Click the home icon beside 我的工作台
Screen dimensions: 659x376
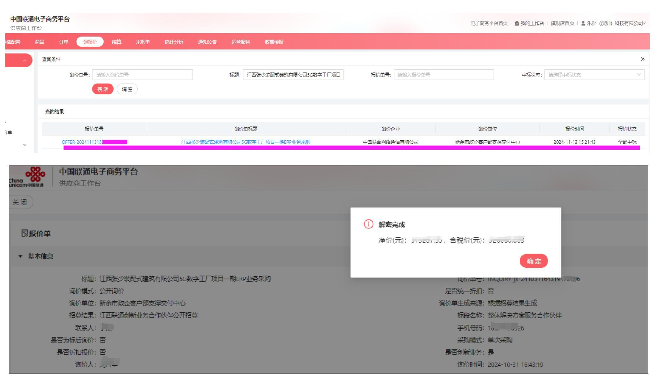[x=517, y=23]
